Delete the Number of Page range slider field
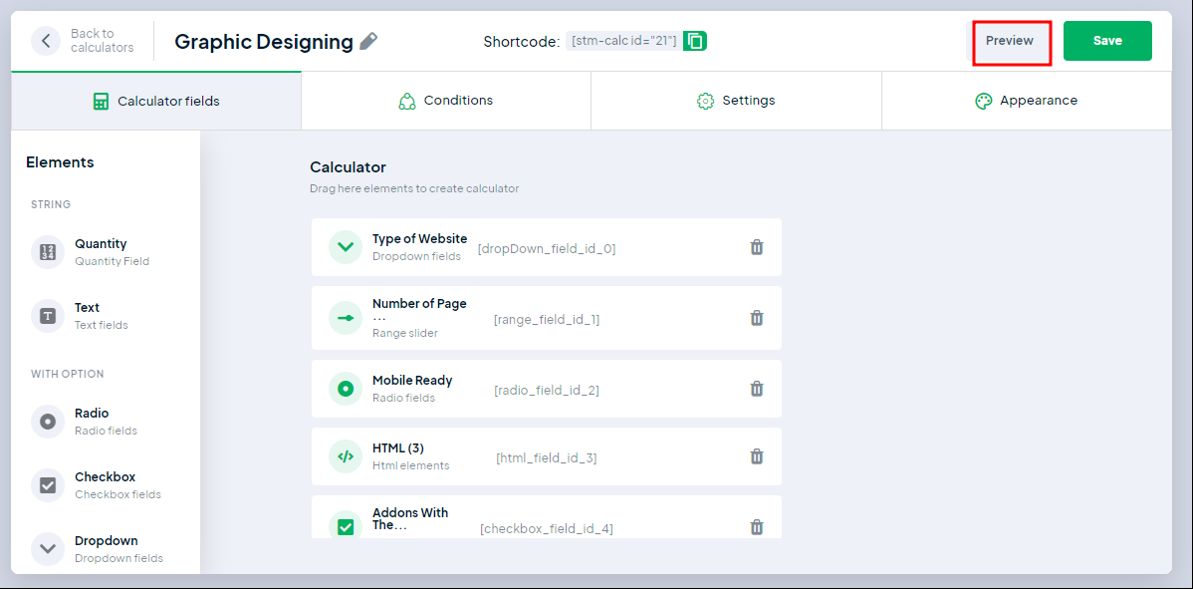 click(x=756, y=318)
